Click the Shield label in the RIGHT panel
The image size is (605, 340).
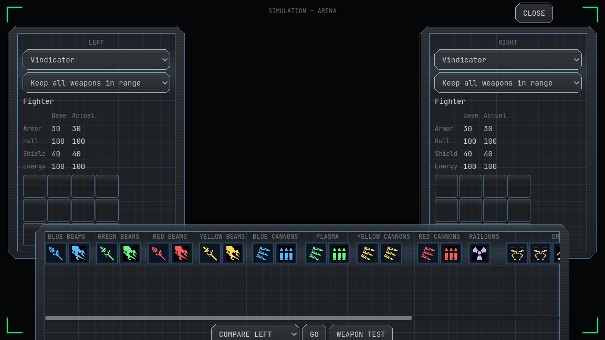click(446, 153)
